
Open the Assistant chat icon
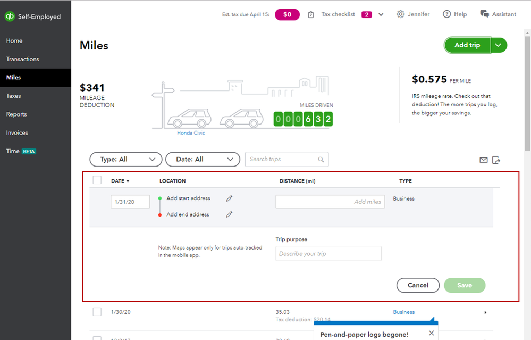click(x=485, y=14)
